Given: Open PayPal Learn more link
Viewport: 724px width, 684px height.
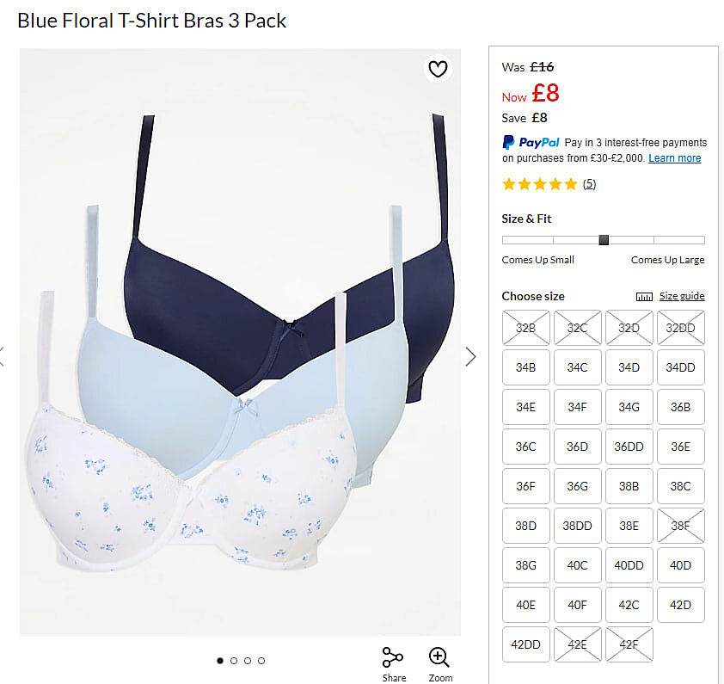Looking at the screenshot, I should (x=675, y=158).
